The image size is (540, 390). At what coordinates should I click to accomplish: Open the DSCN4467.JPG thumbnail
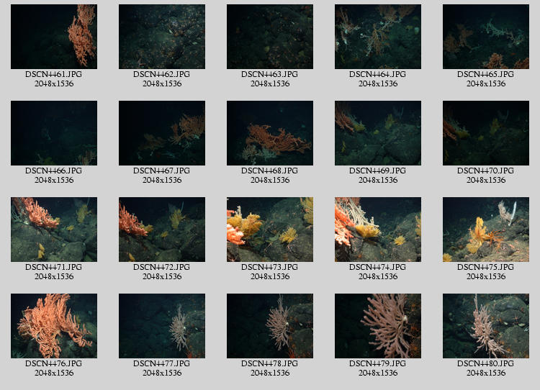pyautogui.click(x=162, y=133)
